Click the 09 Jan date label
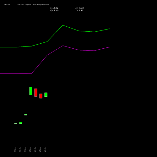The image size is (157, 157). pos(25,149)
